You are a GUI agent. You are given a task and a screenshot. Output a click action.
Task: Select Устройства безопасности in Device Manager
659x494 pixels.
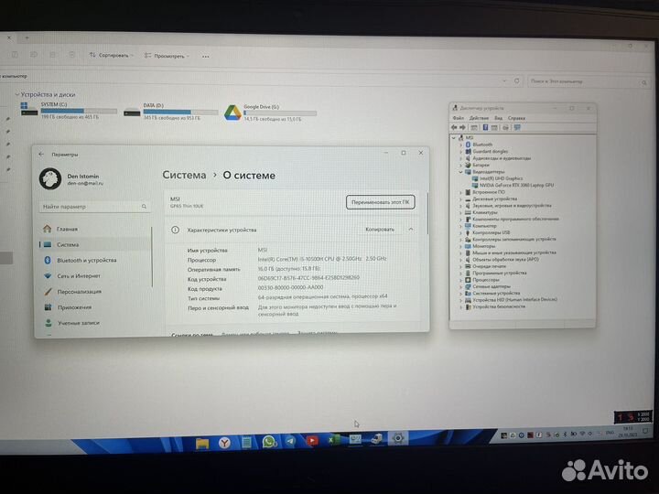[x=499, y=306]
